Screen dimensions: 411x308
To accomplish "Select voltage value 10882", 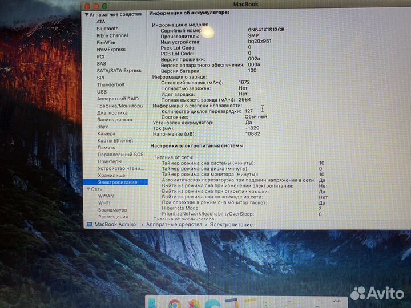I will pyautogui.click(x=253, y=134).
